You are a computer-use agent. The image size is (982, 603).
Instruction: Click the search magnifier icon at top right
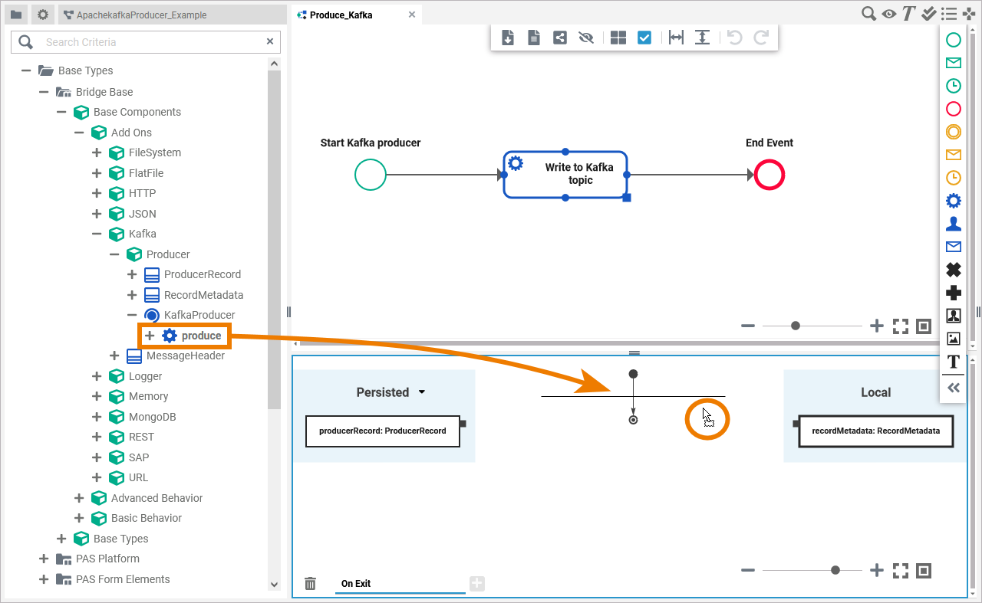point(868,14)
